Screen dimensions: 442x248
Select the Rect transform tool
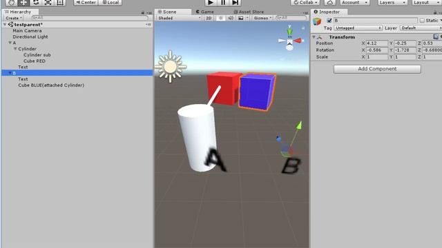pyautogui.click(x=60, y=3)
